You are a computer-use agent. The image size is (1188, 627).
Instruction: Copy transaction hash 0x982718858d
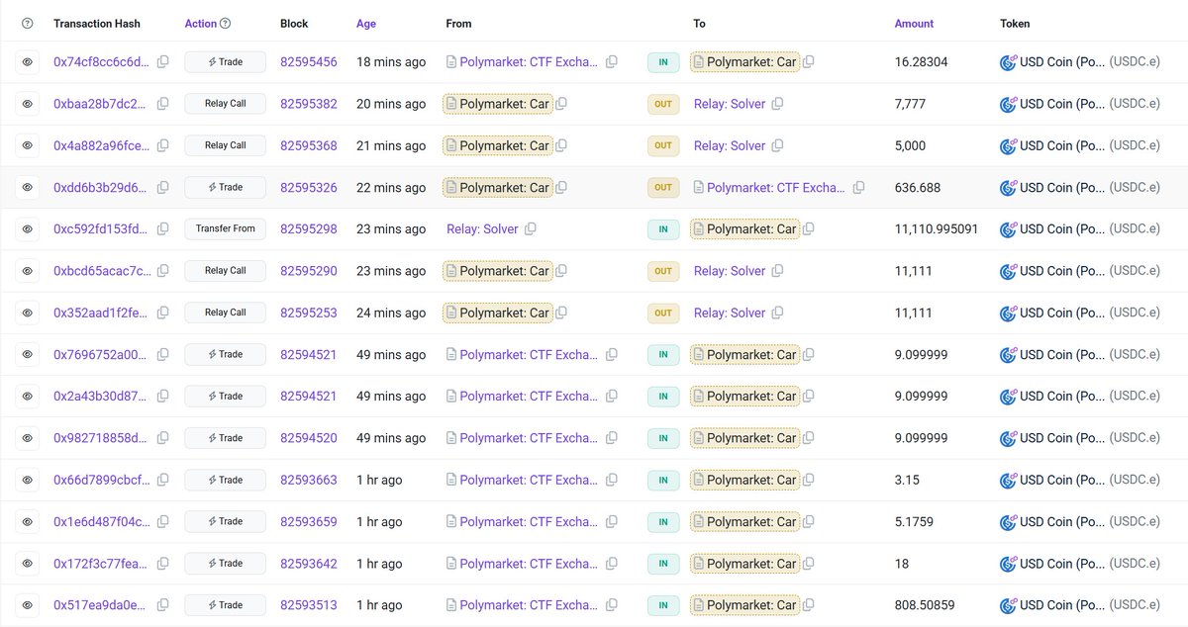[x=163, y=437]
